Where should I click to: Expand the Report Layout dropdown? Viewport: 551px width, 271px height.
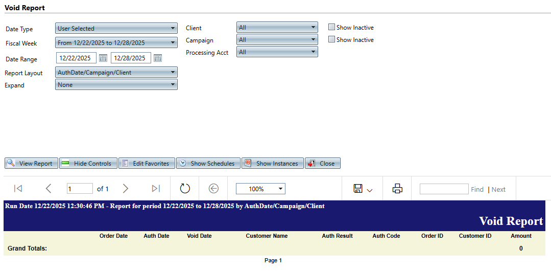pos(116,73)
